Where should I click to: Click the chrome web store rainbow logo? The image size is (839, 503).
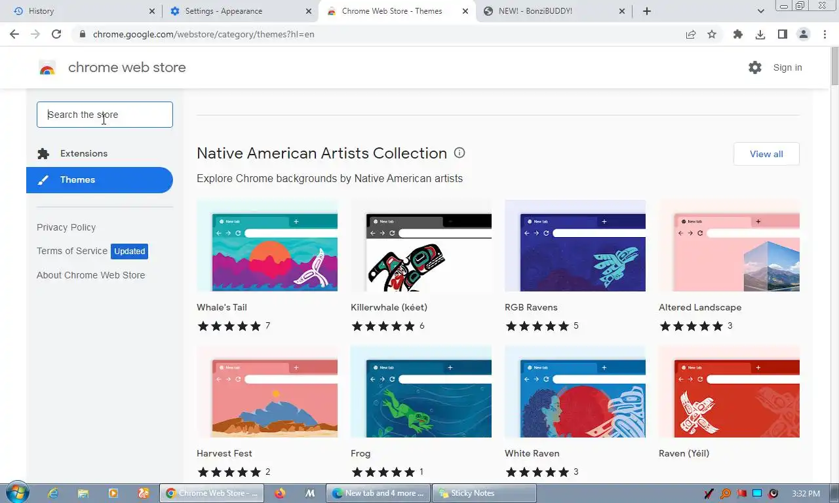[47, 67]
